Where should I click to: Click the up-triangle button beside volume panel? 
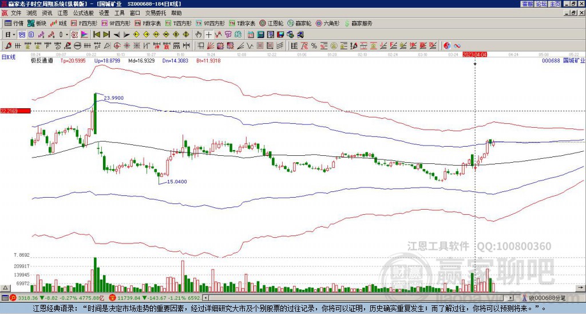pyautogui.click(x=5, y=288)
